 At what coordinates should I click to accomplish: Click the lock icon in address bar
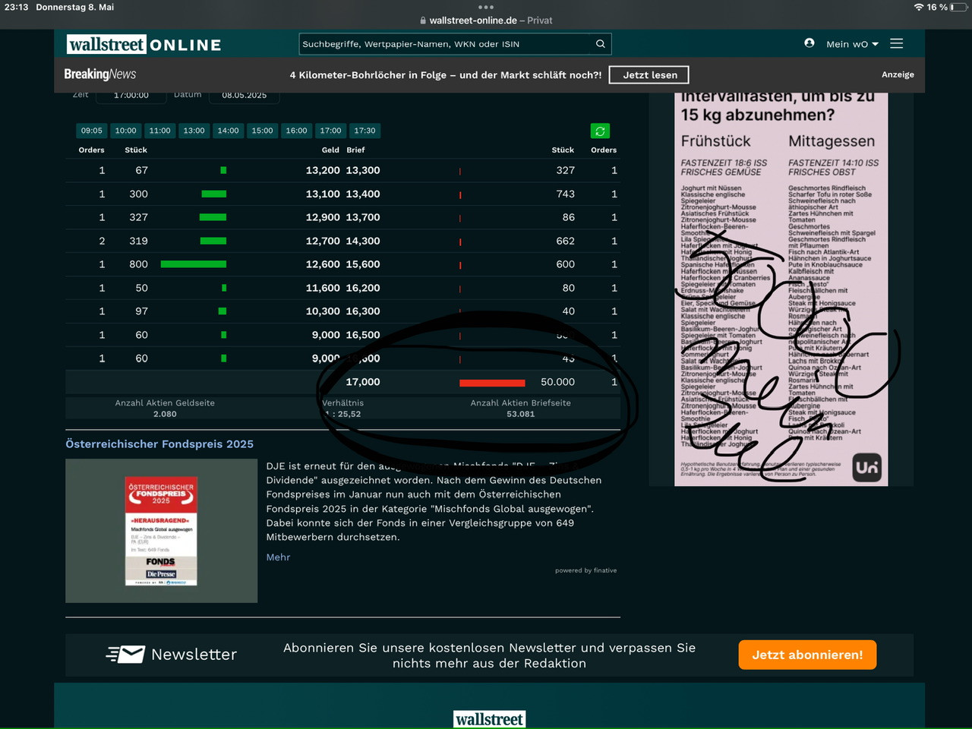click(423, 21)
